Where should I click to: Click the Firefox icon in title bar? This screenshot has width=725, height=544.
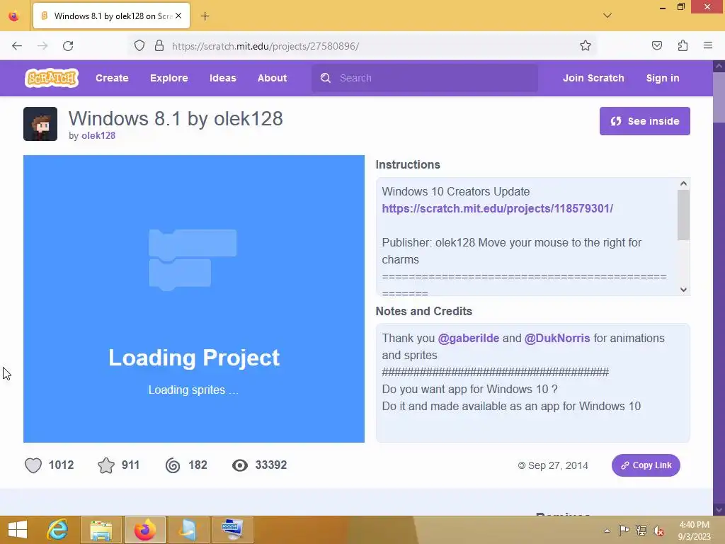[x=14, y=16]
